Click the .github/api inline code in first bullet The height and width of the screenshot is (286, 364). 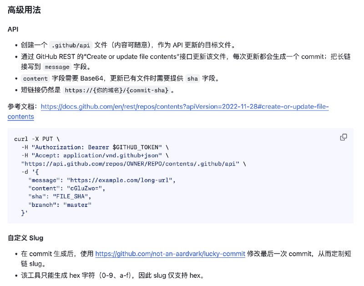[x=71, y=45]
